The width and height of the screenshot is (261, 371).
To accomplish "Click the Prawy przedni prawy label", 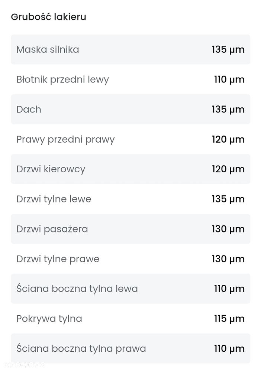I will [x=65, y=140].
